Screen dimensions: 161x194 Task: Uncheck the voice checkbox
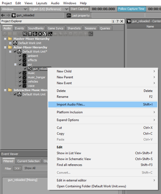20,86
